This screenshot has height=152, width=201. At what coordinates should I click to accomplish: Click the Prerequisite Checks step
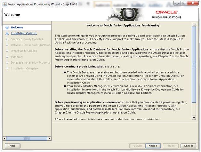coord(24,51)
